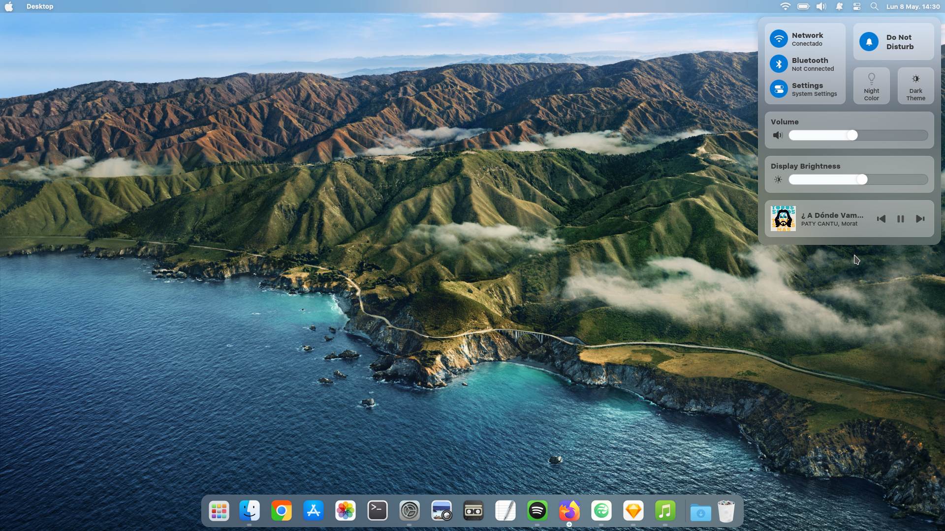Click the Desktop menu bar title
Screen dimensions: 945x531
point(40,6)
